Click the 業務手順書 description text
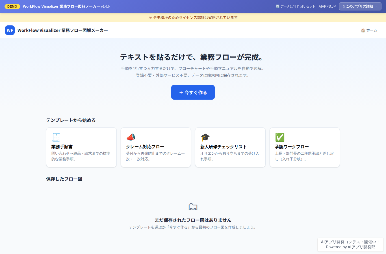 [x=81, y=156]
